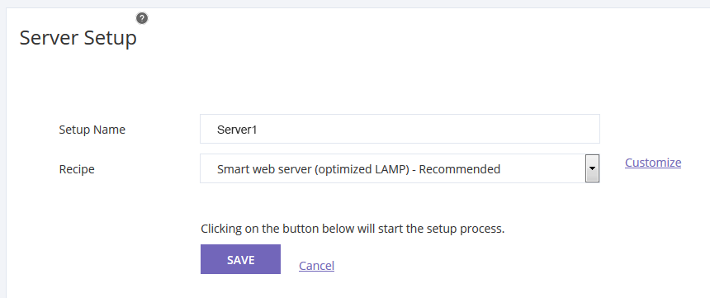
Task: Click the Recipe dropdown arrow button
Action: [x=592, y=168]
